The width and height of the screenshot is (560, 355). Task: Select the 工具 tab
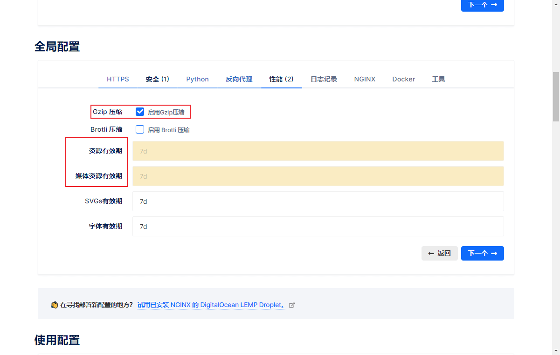439,79
